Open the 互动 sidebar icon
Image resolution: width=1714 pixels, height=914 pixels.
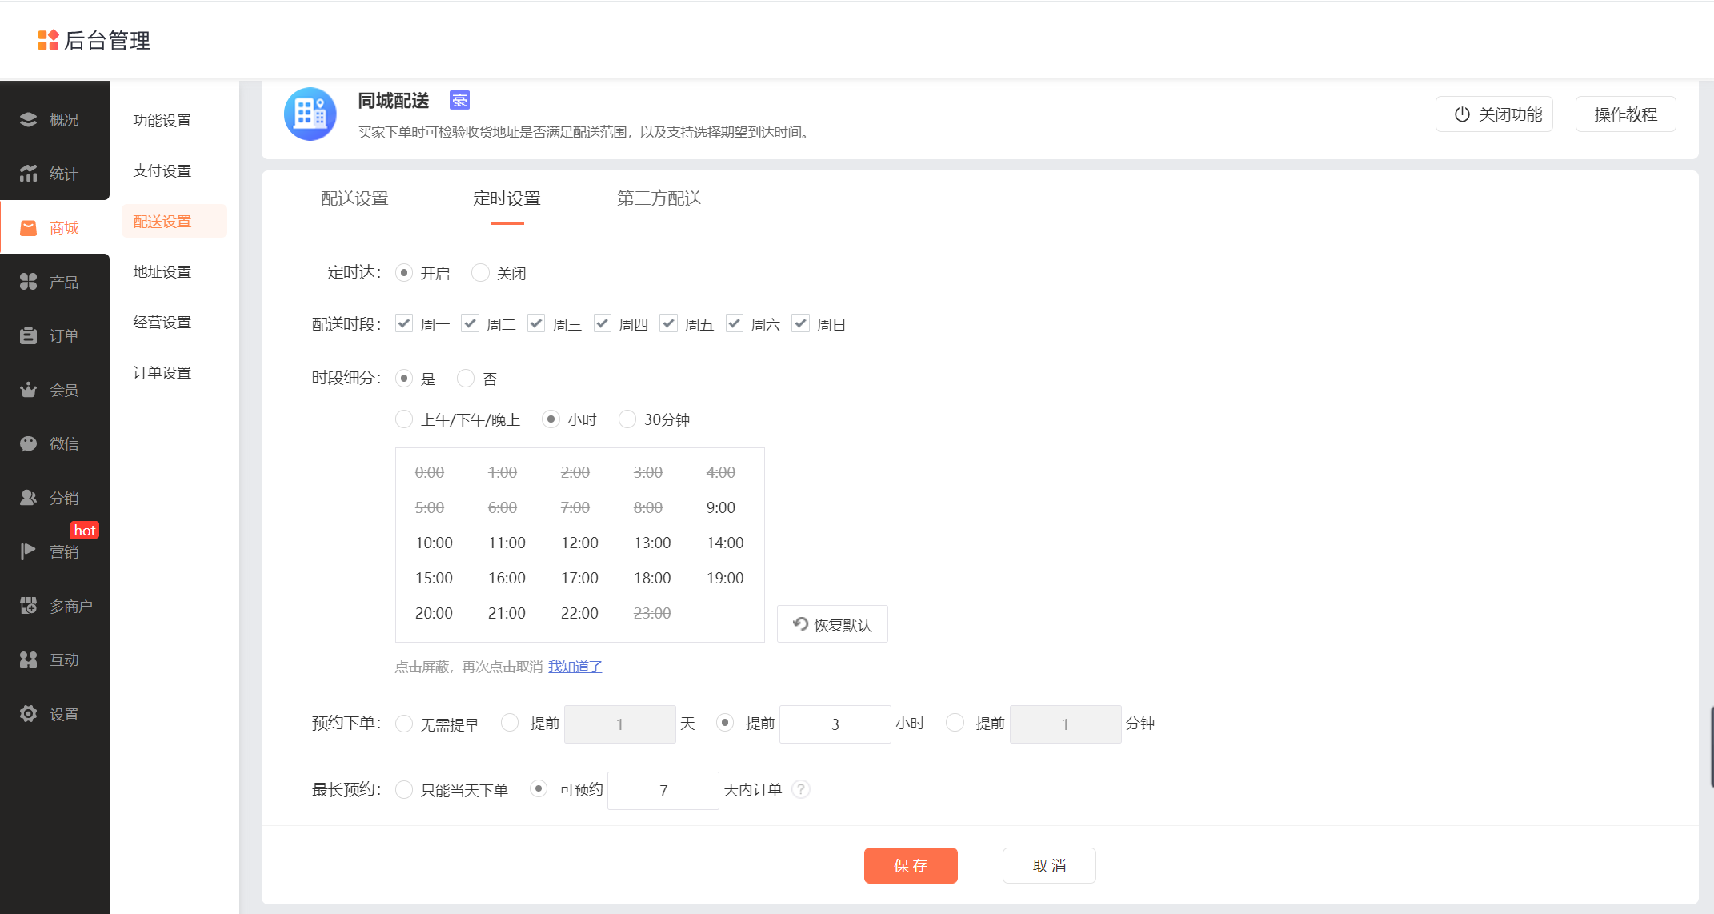[29, 659]
